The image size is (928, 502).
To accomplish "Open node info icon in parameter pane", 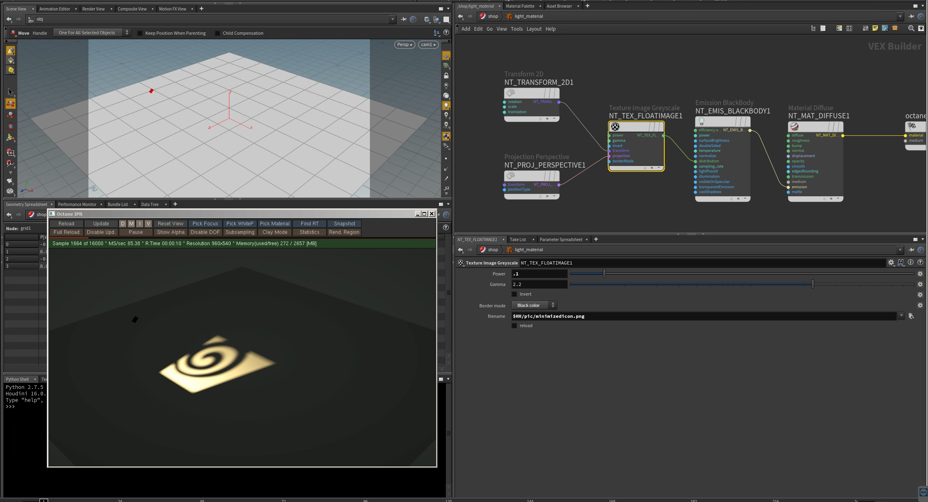I will tap(910, 263).
